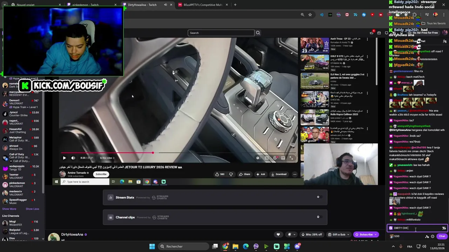Open Bits 29% off offer
The width and height of the screenshot is (449, 252).
(x=312, y=234)
